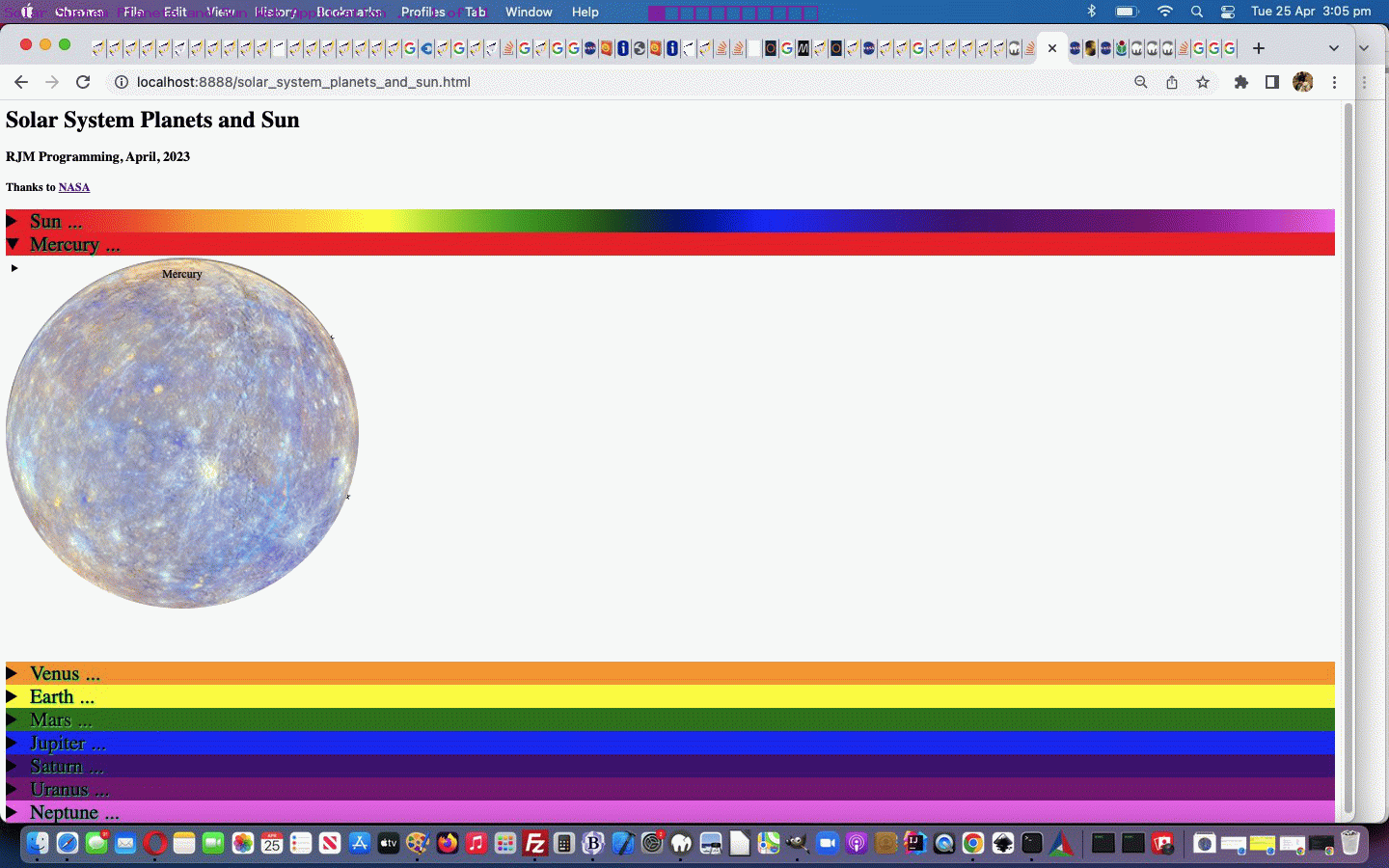This screenshot has height=868, width=1389.
Task: Open the Chrome three-dot menu
Action: [1334, 82]
